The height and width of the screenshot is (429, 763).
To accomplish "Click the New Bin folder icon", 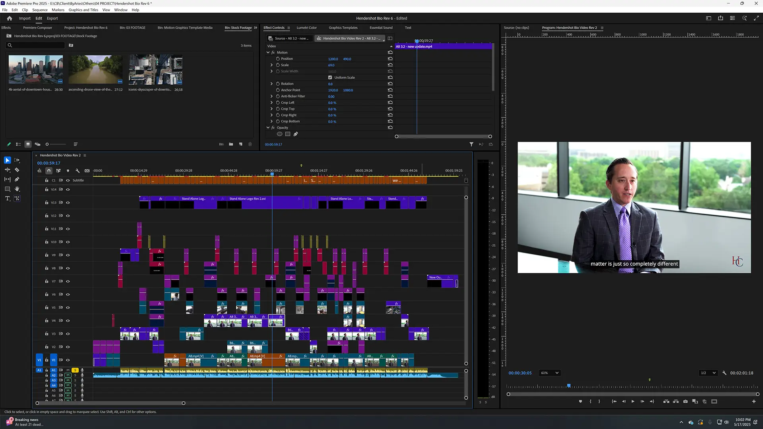I will (231, 144).
